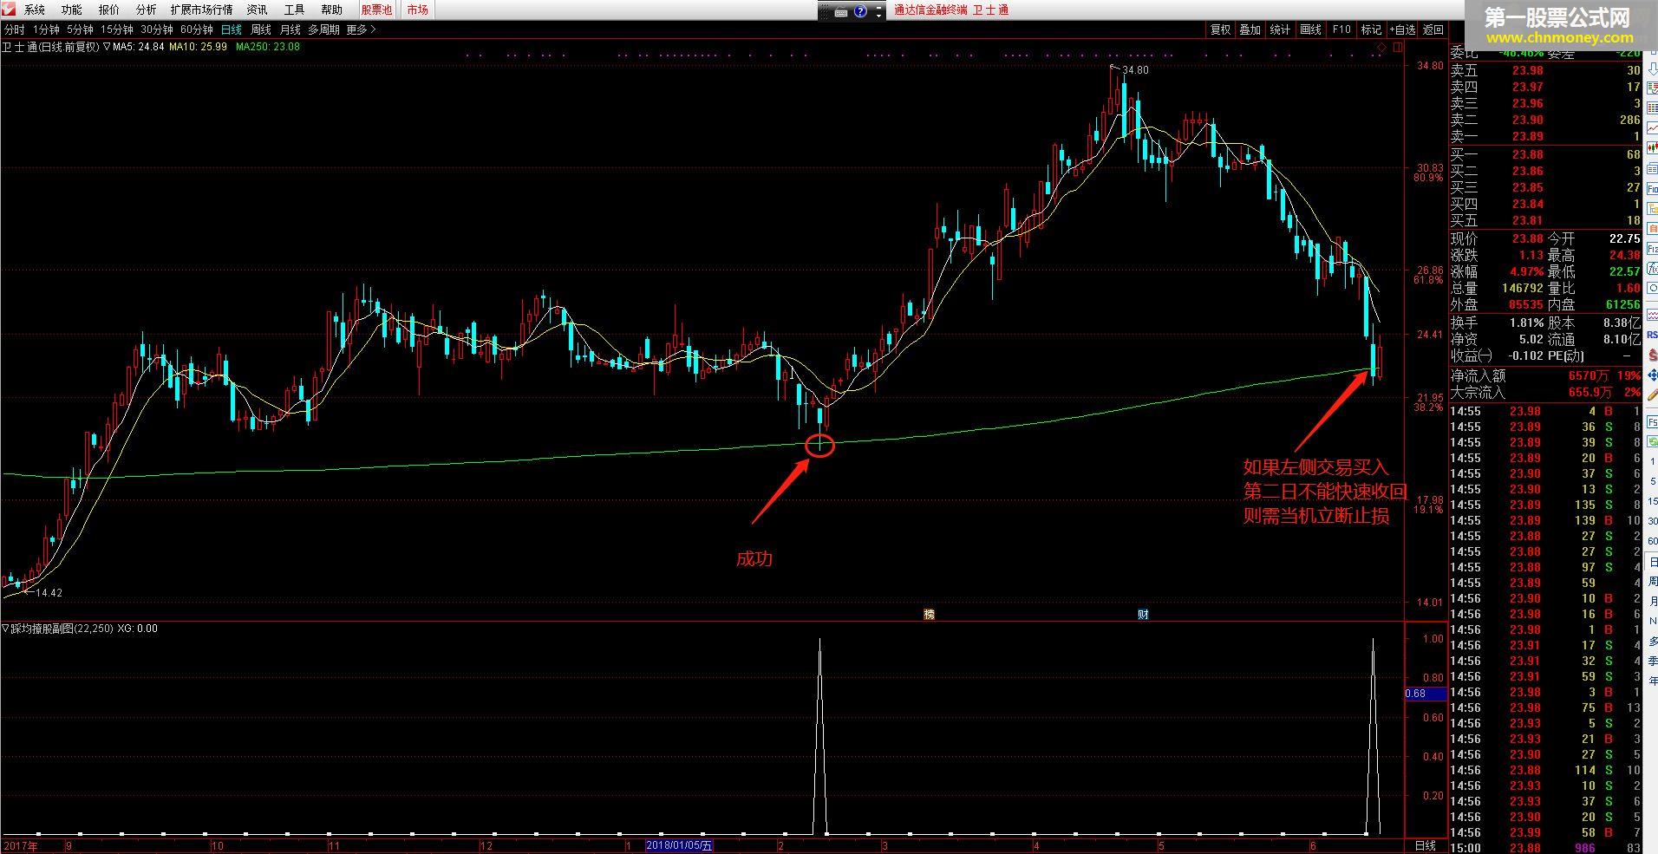Click the TDX application logo icon
1658x854 pixels.
(8, 10)
